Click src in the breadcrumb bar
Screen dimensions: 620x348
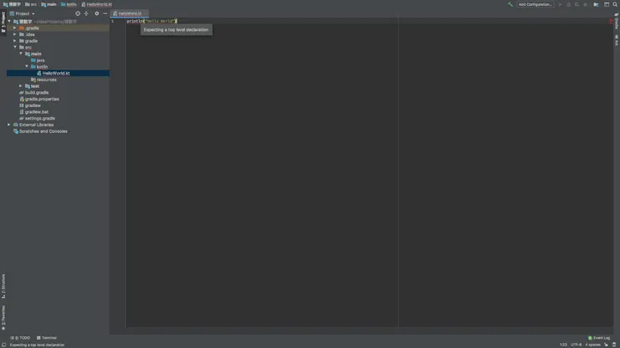(31, 4)
